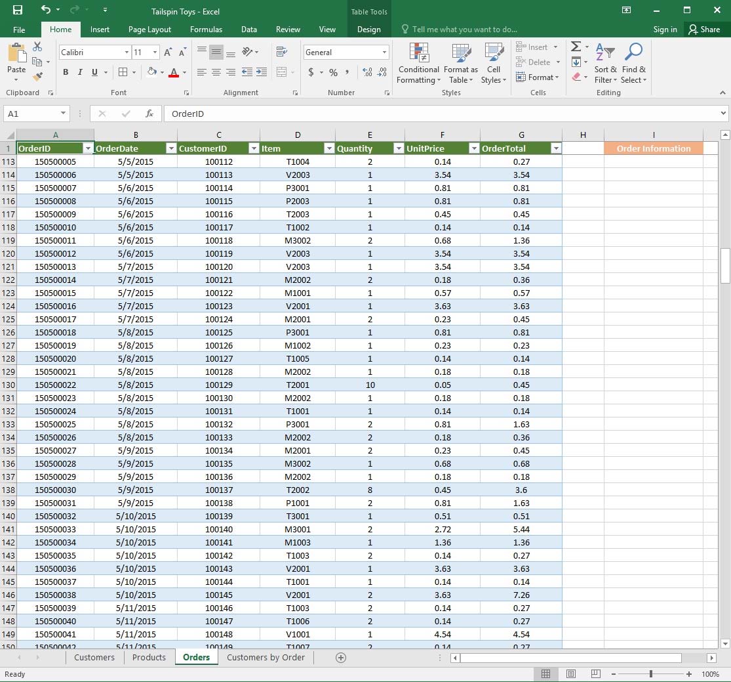Click the Save icon in title bar
Viewport: 731px width, 682px height.
pyautogui.click(x=18, y=11)
